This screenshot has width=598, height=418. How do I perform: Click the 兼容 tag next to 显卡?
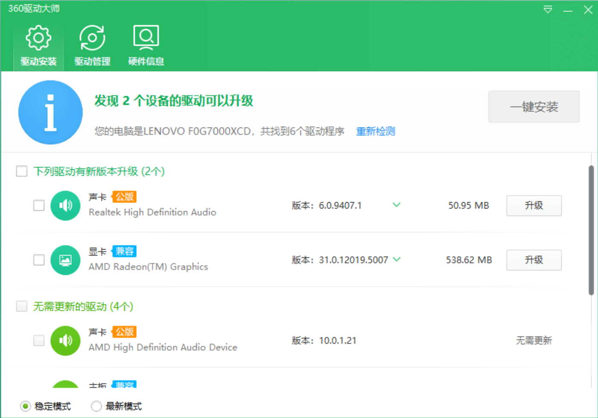click(124, 251)
